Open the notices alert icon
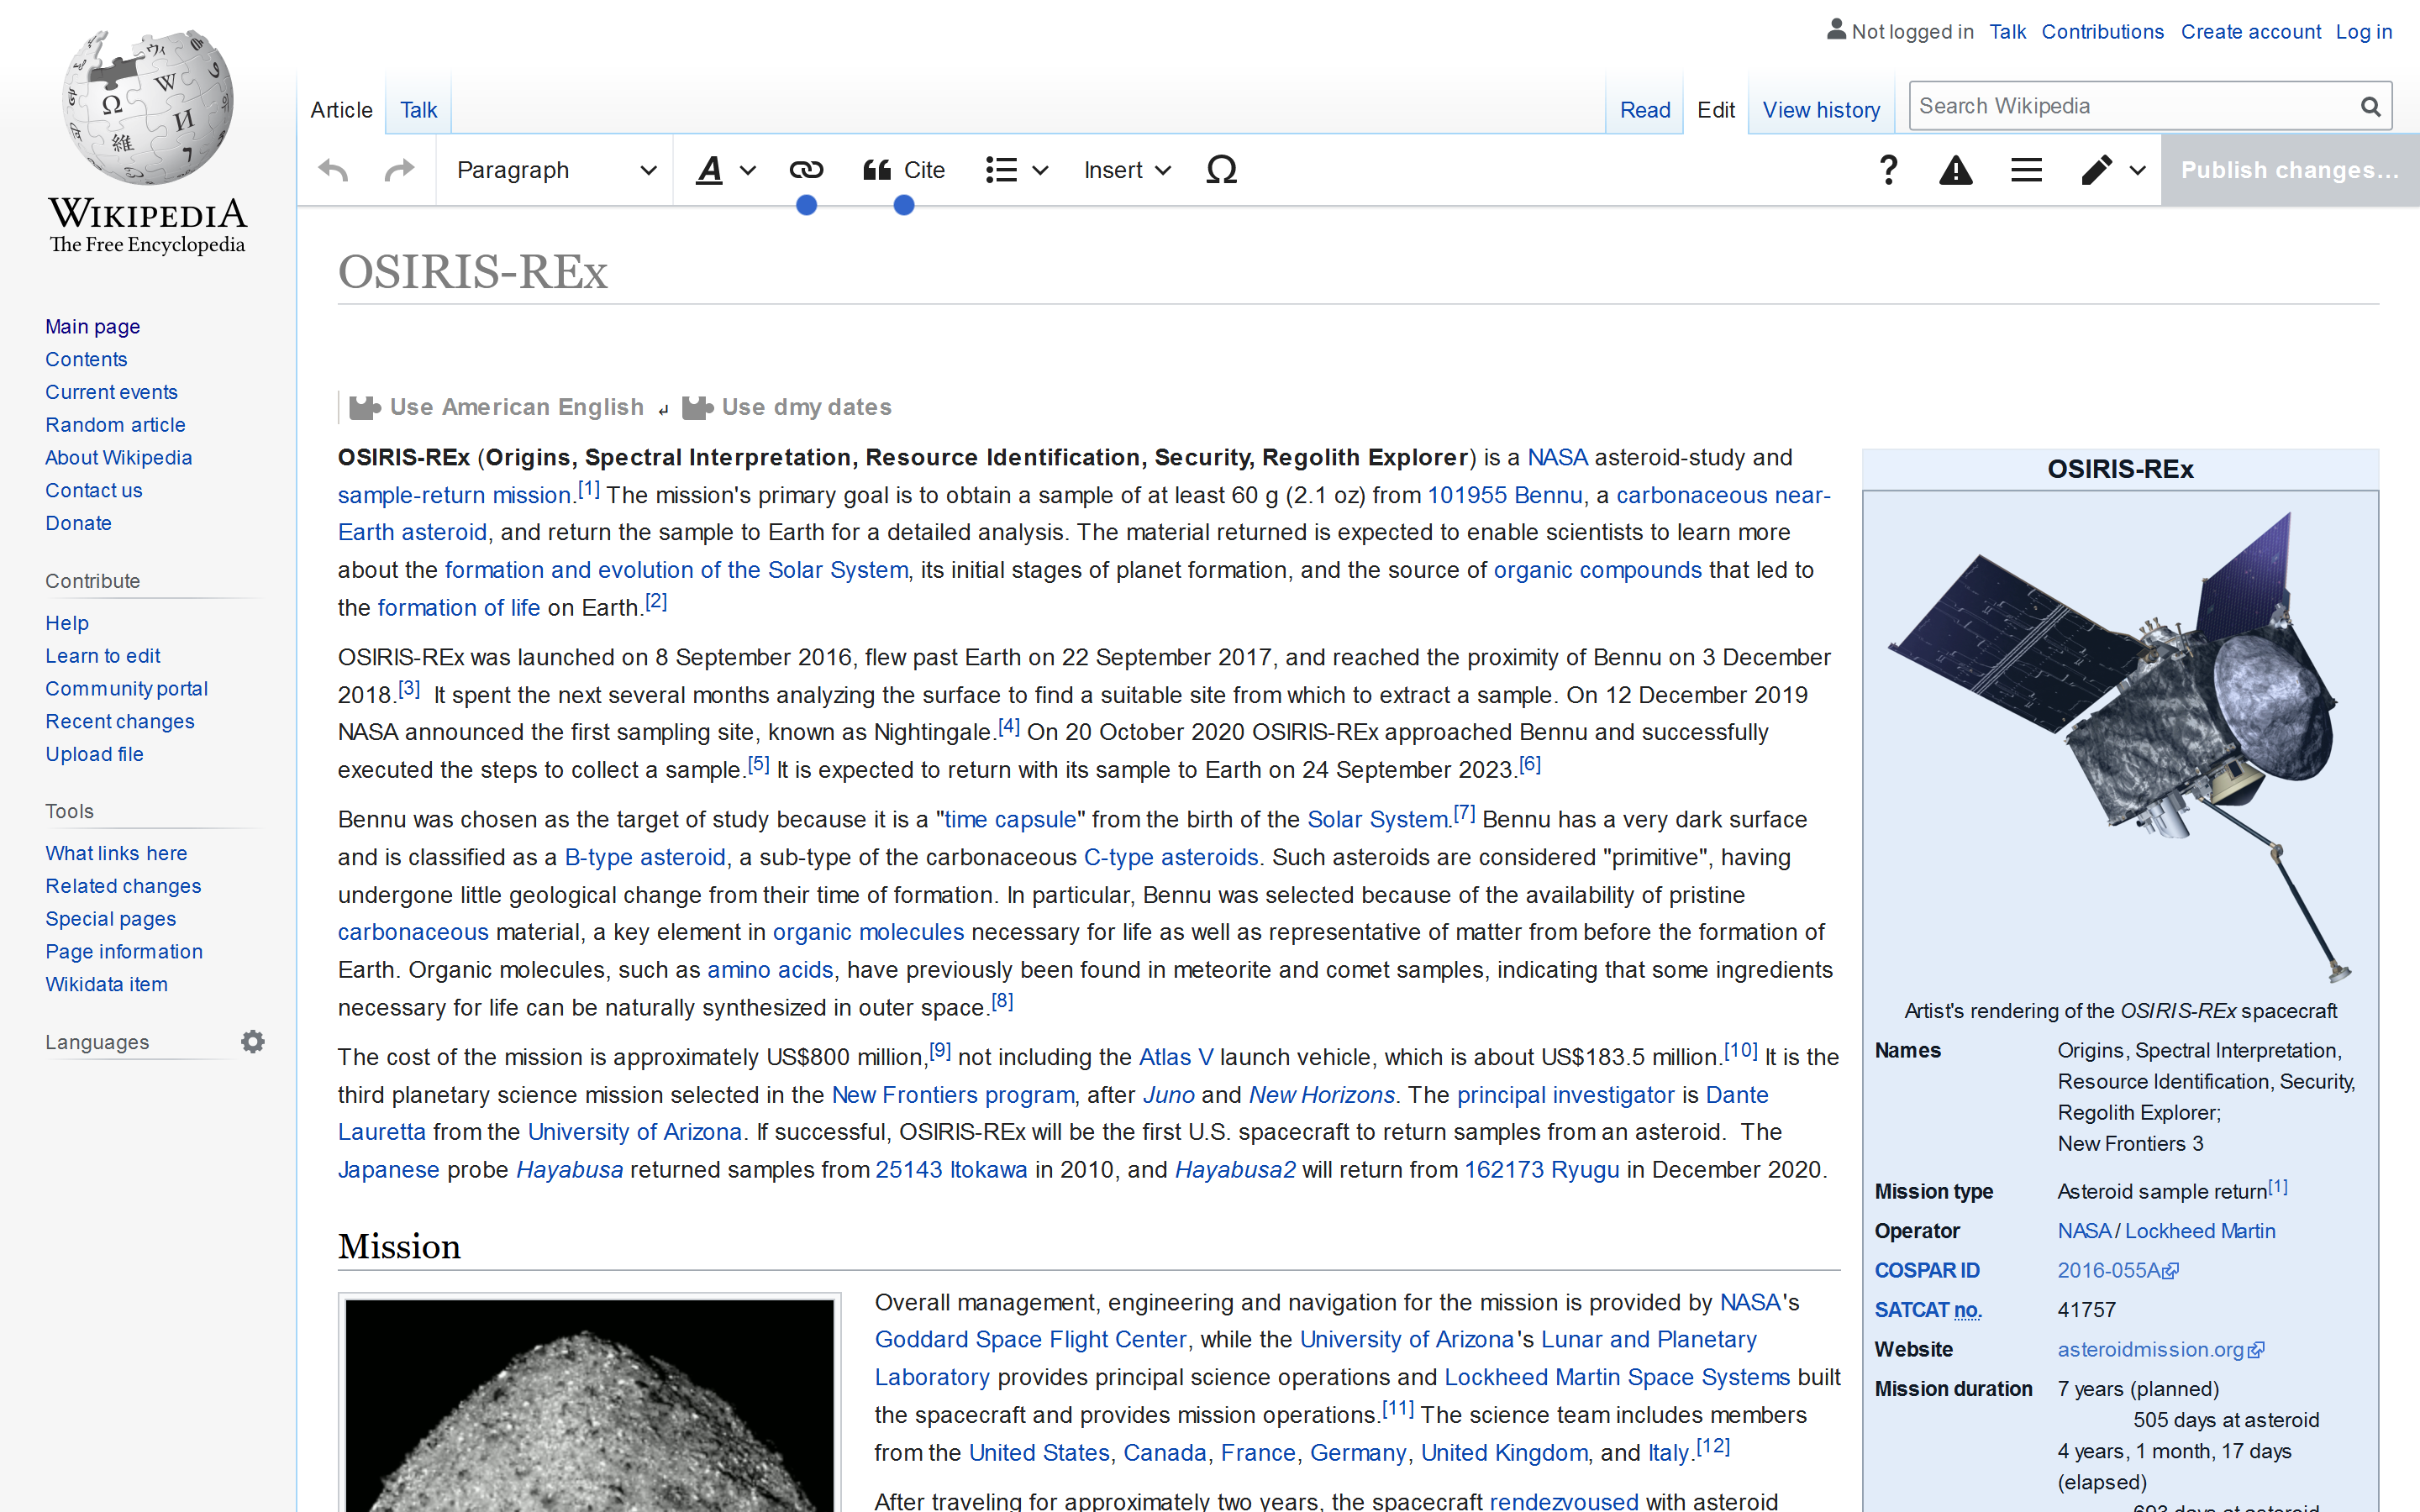 coord(1956,169)
